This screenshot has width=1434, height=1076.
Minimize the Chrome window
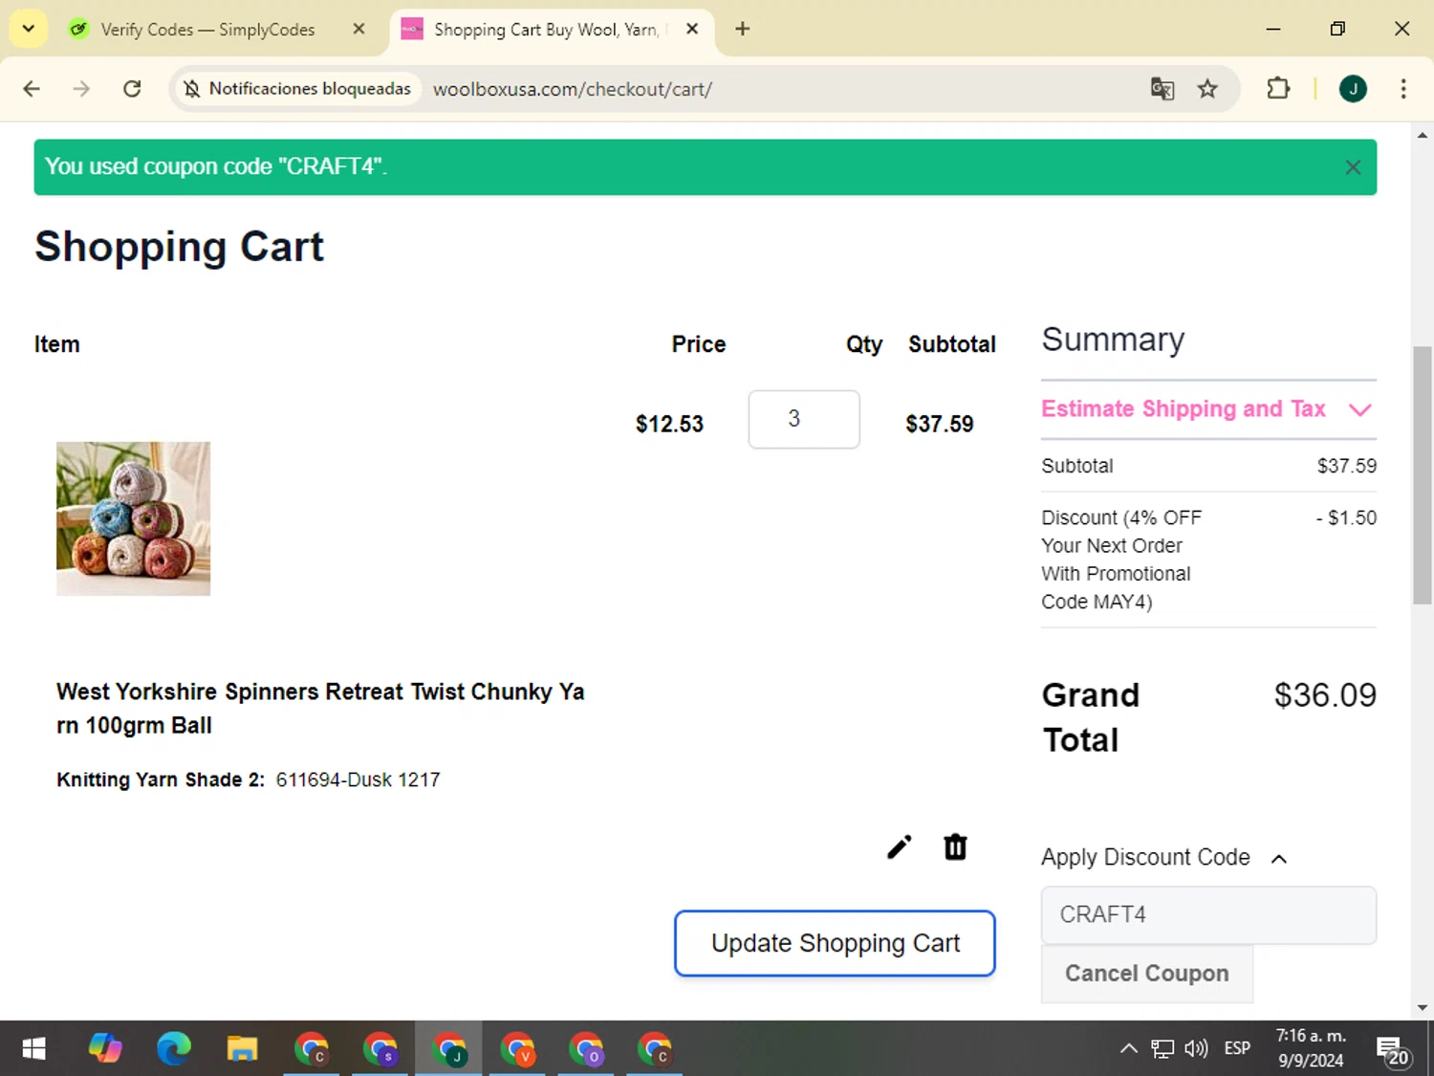(x=1273, y=29)
